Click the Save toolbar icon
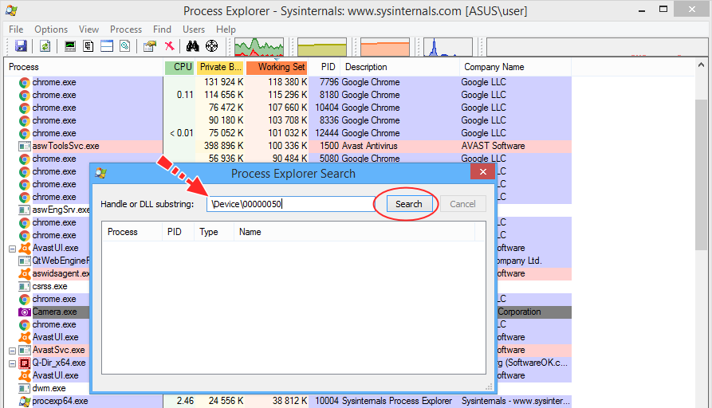 21,46
